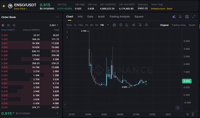The image size is (200, 118).
Task: Expand the lower chart legend chevron
Action: 67,37
